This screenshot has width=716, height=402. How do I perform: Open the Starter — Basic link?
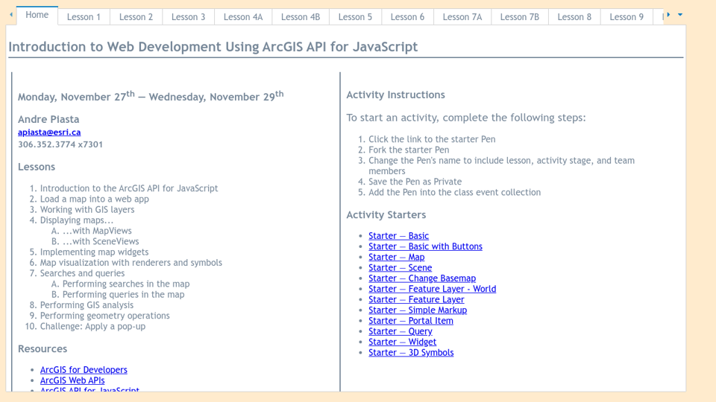[x=398, y=236]
